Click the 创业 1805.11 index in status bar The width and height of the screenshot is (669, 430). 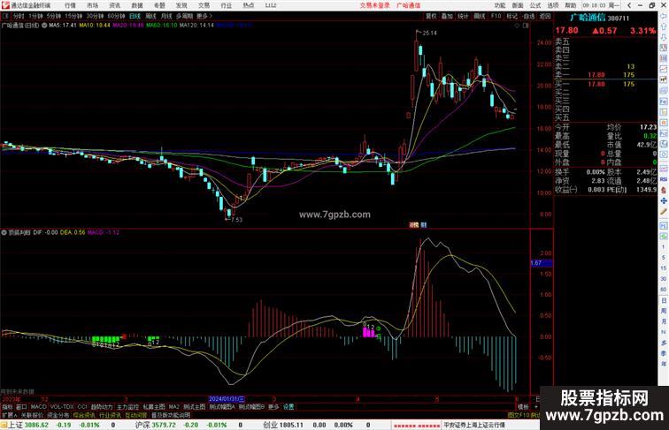[x=283, y=425]
